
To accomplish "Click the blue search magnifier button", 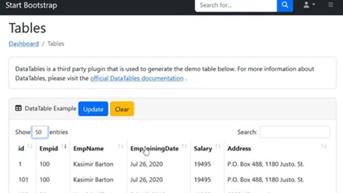I will point(285,5).
